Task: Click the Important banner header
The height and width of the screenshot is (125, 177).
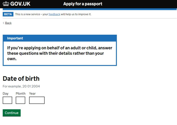Action: (x=60, y=38)
